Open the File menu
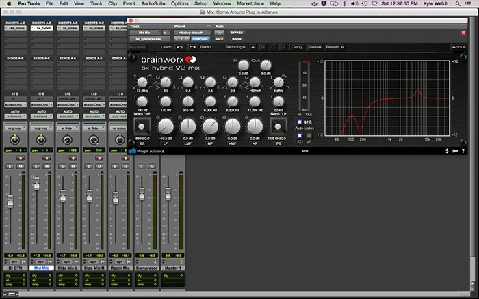The width and height of the screenshot is (479, 299). point(49,3)
